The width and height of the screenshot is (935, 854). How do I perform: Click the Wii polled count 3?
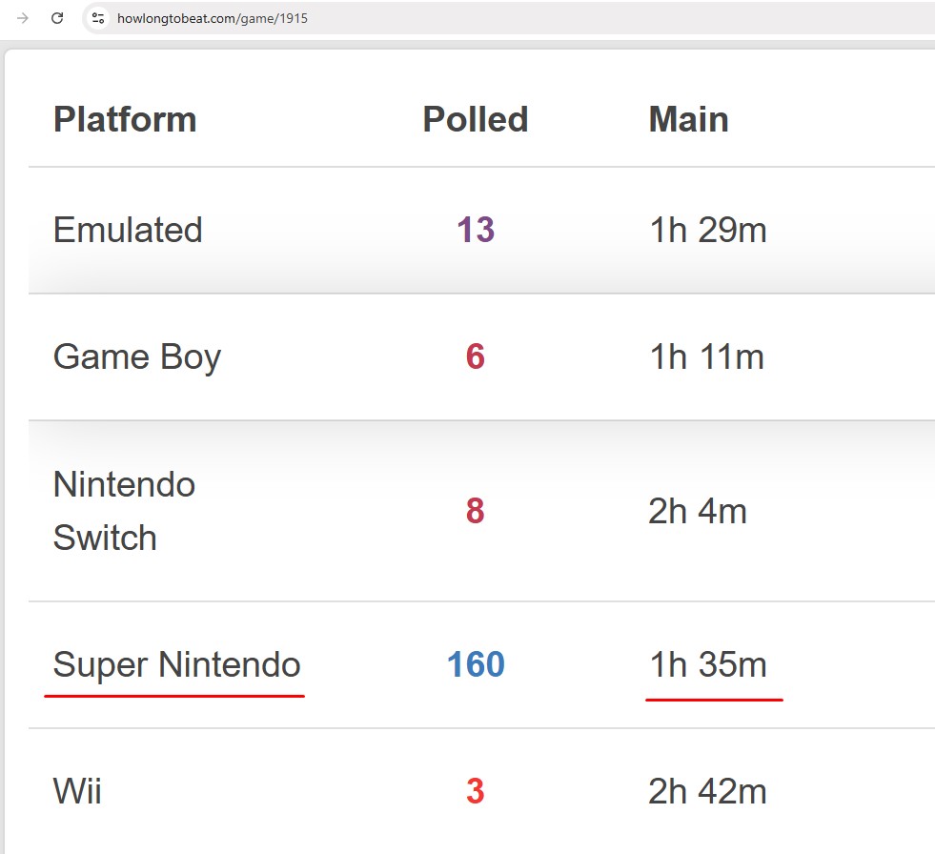(476, 791)
